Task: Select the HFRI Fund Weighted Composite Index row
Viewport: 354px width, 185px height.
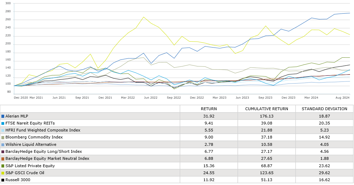Action: click(43, 130)
